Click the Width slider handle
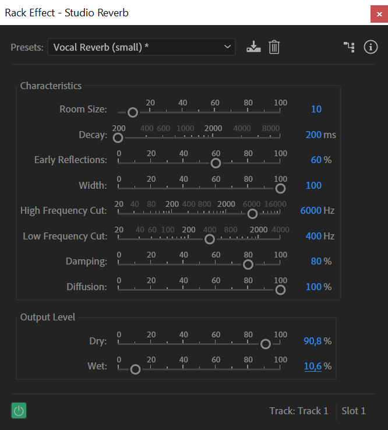Image resolution: width=388 pixels, height=430 pixels. (280, 188)
